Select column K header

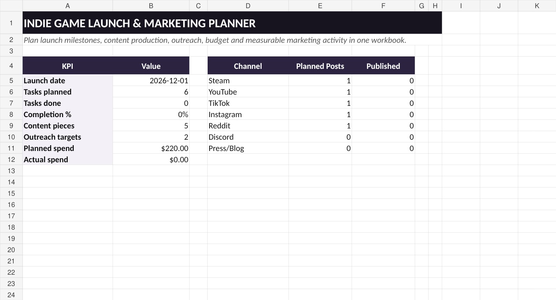pyautogui.click(x=537, y=6)
